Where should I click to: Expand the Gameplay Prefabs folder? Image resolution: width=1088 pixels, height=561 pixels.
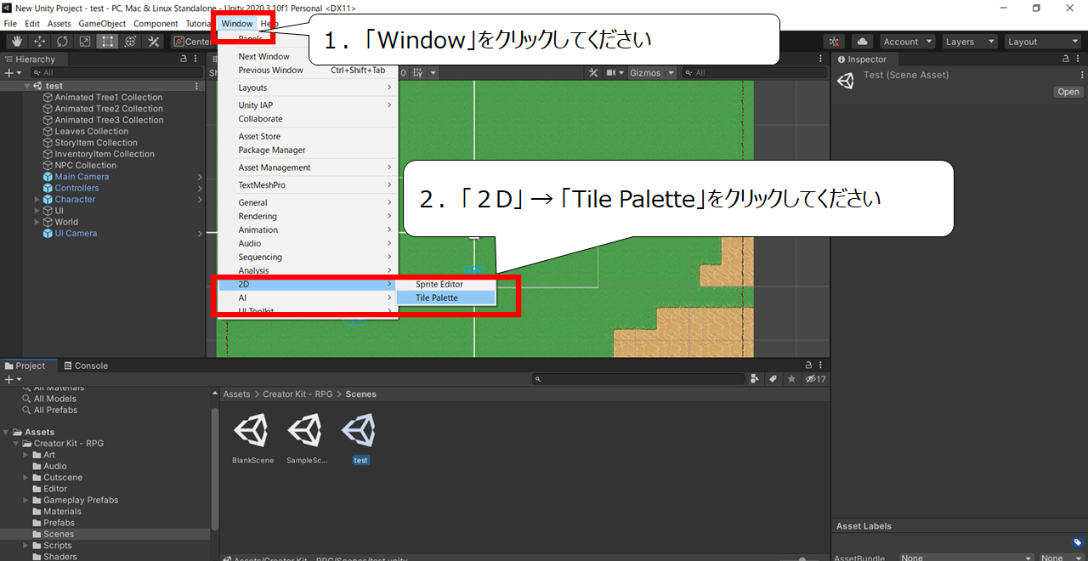[x=25, y=500]
